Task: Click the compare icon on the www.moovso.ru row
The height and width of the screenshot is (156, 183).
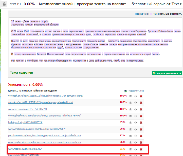Action: [136, 149]
